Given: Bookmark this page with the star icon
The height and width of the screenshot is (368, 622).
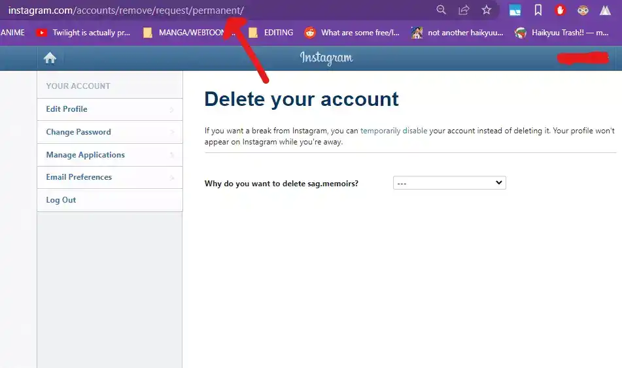Looking at the screenshot, I should (x=487, y=10).
